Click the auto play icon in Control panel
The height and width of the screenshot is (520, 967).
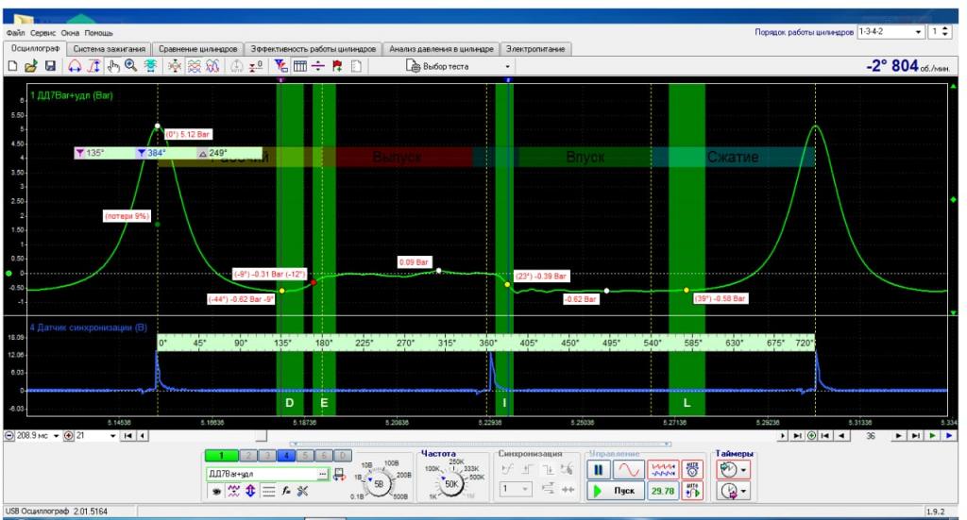[x=692, y=491]
